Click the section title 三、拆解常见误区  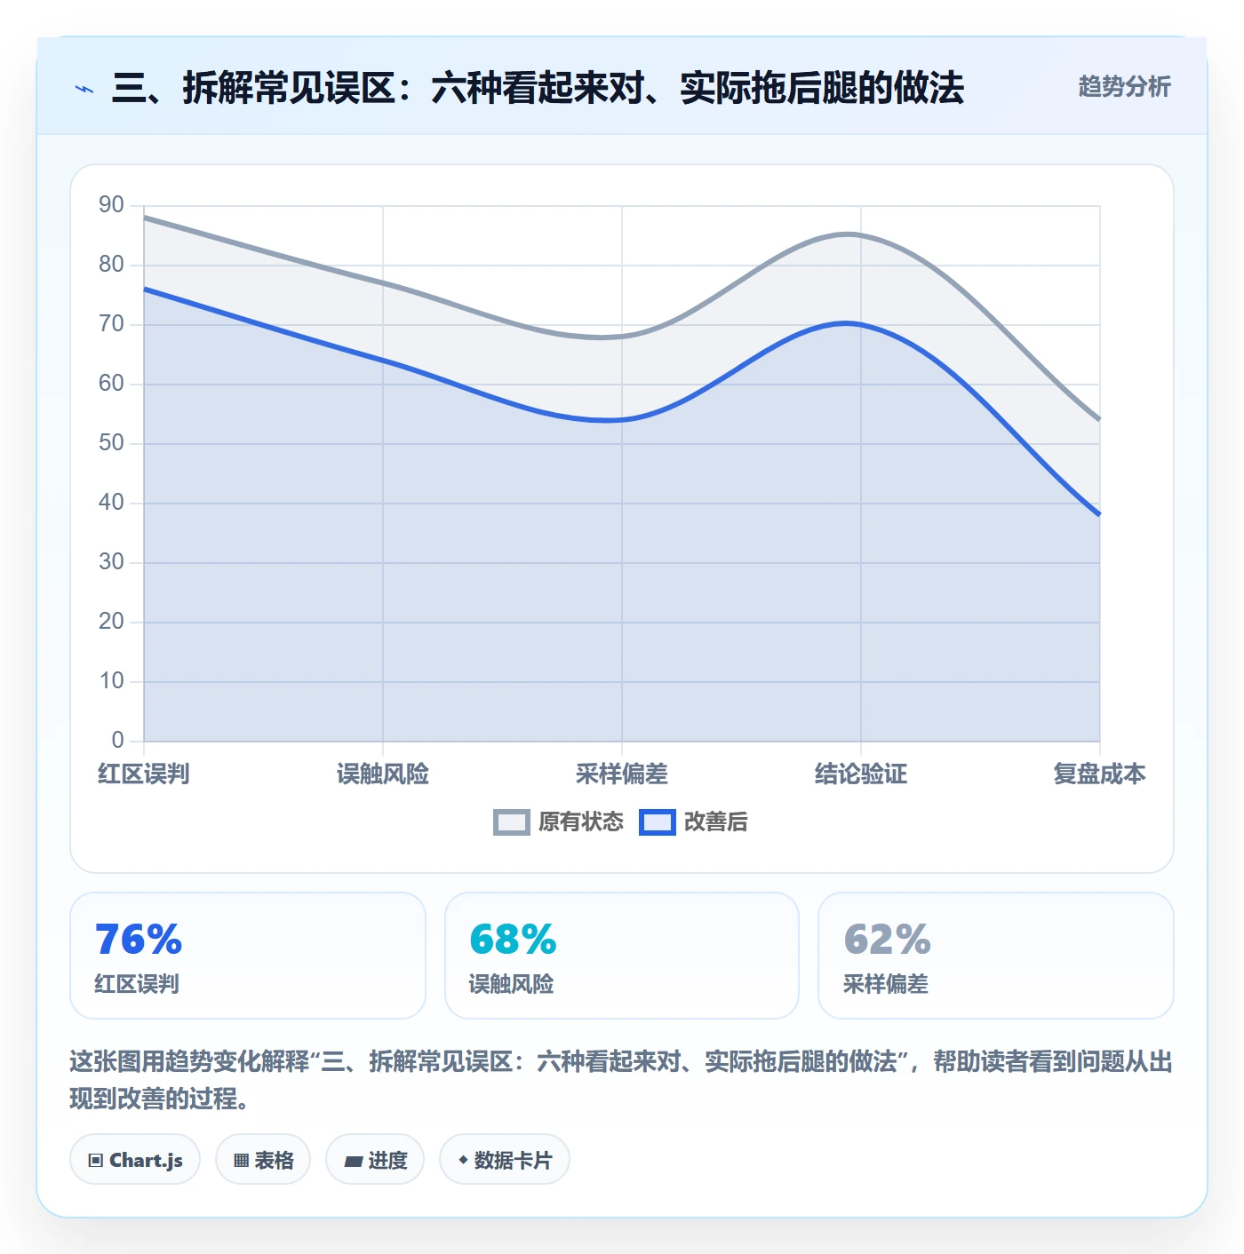[538, 88]
